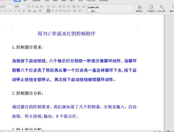
Task: Apply numbered list formatting
Action: [54, 7]
